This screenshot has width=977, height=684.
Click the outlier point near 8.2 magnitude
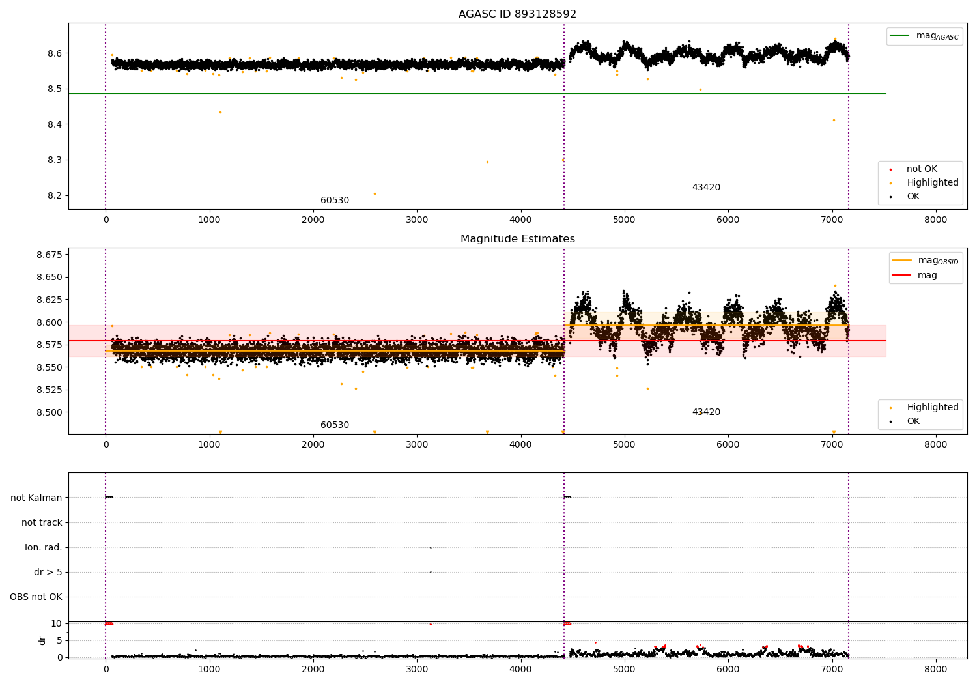[x=375, y=193]
